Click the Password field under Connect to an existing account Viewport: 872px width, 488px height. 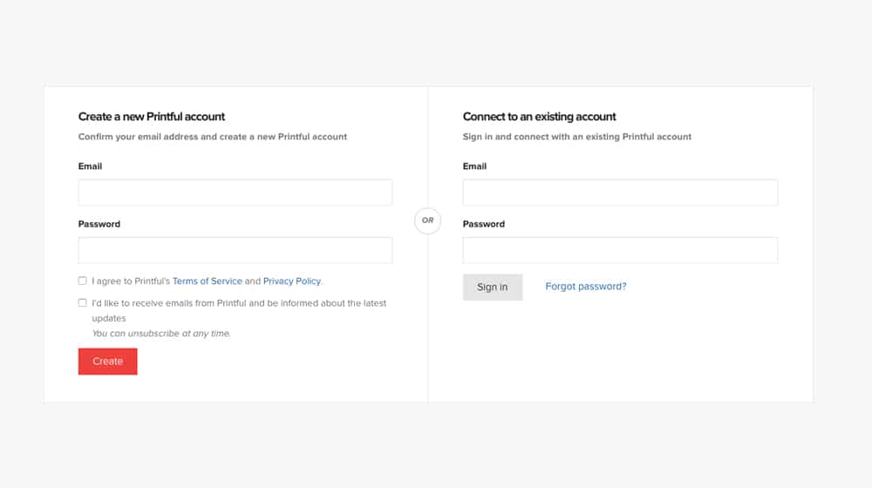point(620,250)
